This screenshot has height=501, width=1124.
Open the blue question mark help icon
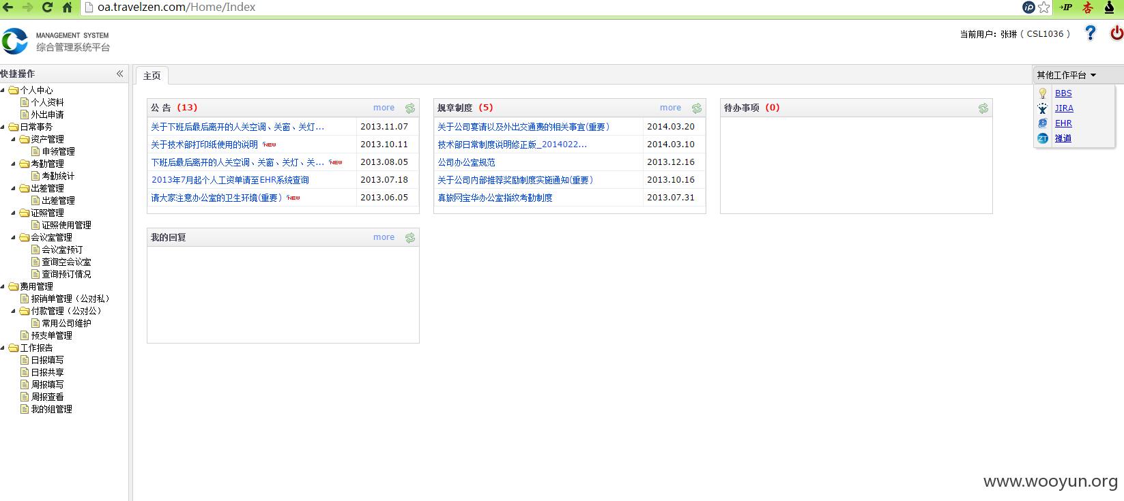[1090, 33]
